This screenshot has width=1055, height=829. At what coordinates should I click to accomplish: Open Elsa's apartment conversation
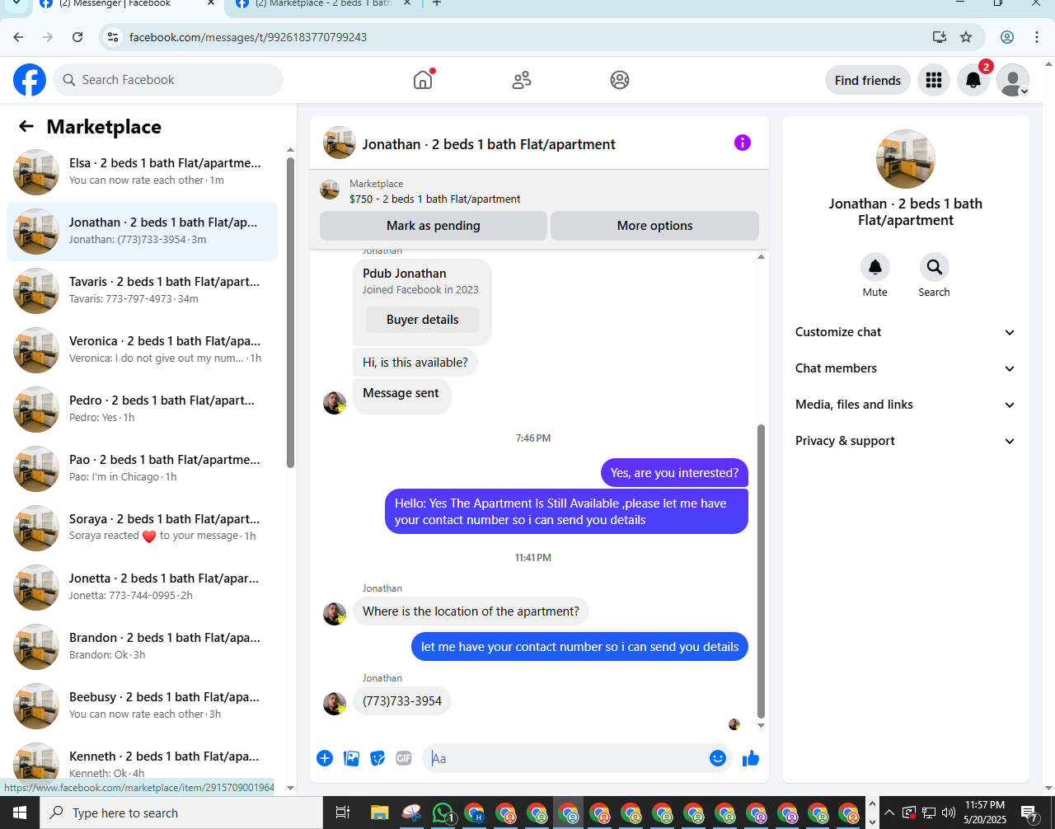point(142,171)
